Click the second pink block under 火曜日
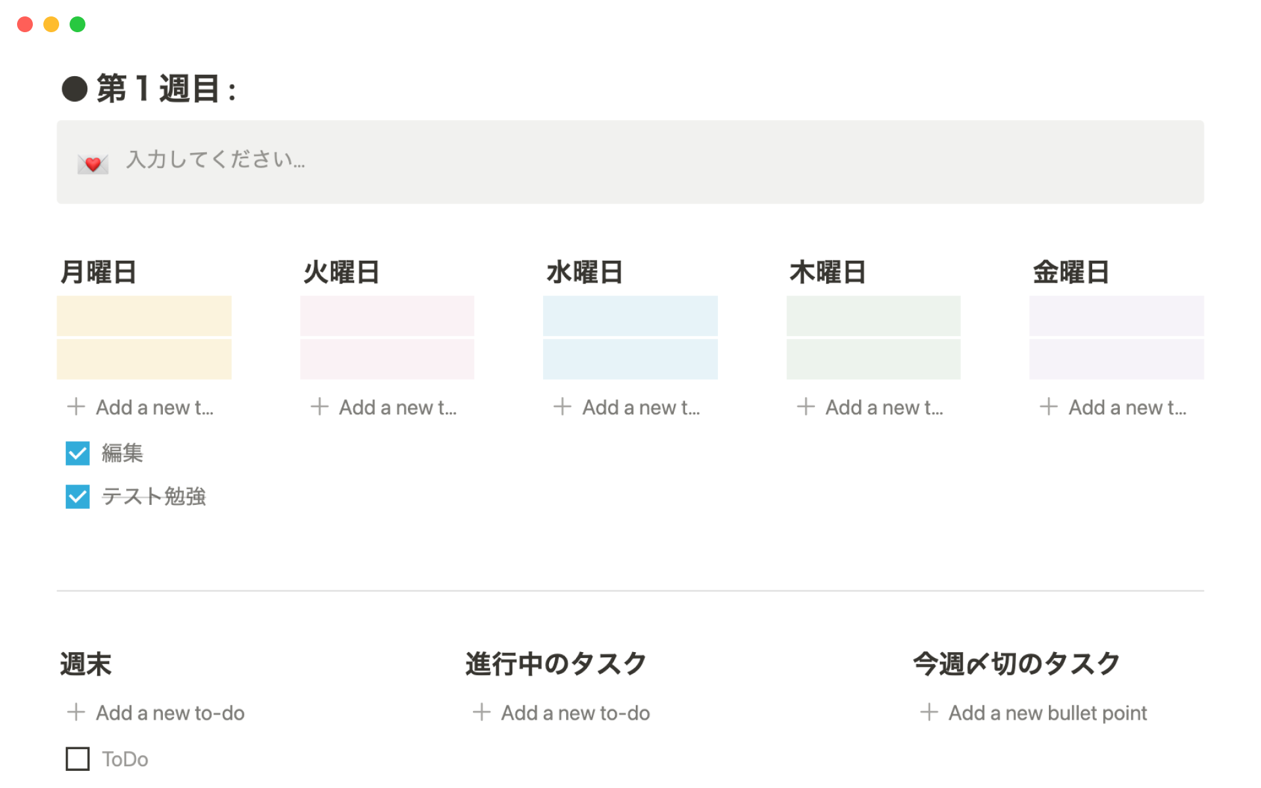Screen dimensions: 1261x788 point(387,359)
